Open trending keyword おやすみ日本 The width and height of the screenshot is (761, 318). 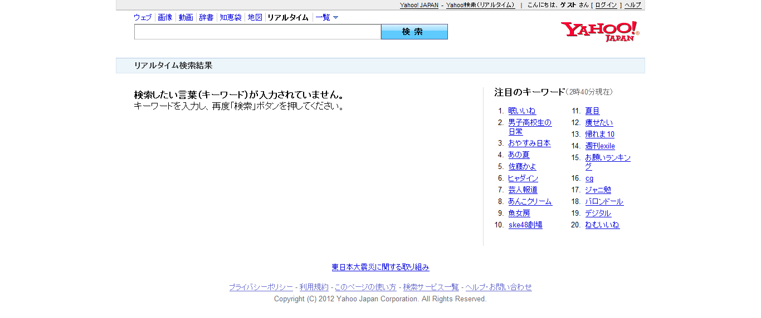pyautogui.click(x=529, y=143)
